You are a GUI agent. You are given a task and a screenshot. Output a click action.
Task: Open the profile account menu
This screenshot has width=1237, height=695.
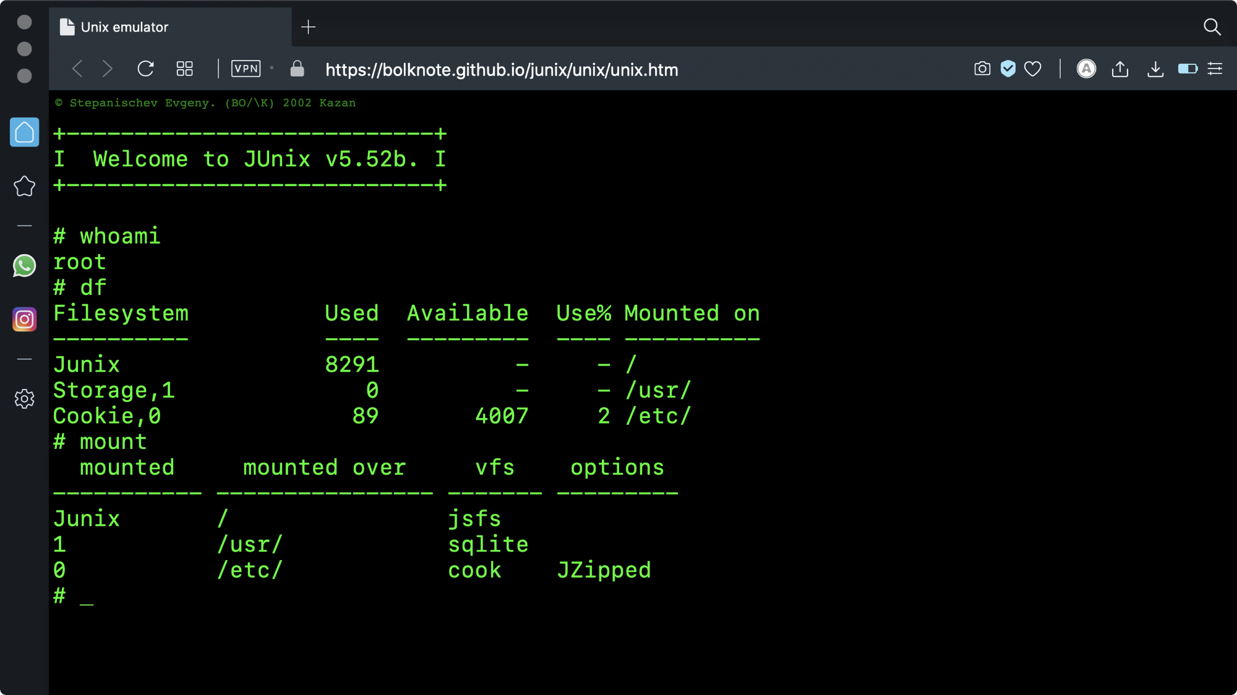(1086, 69)
